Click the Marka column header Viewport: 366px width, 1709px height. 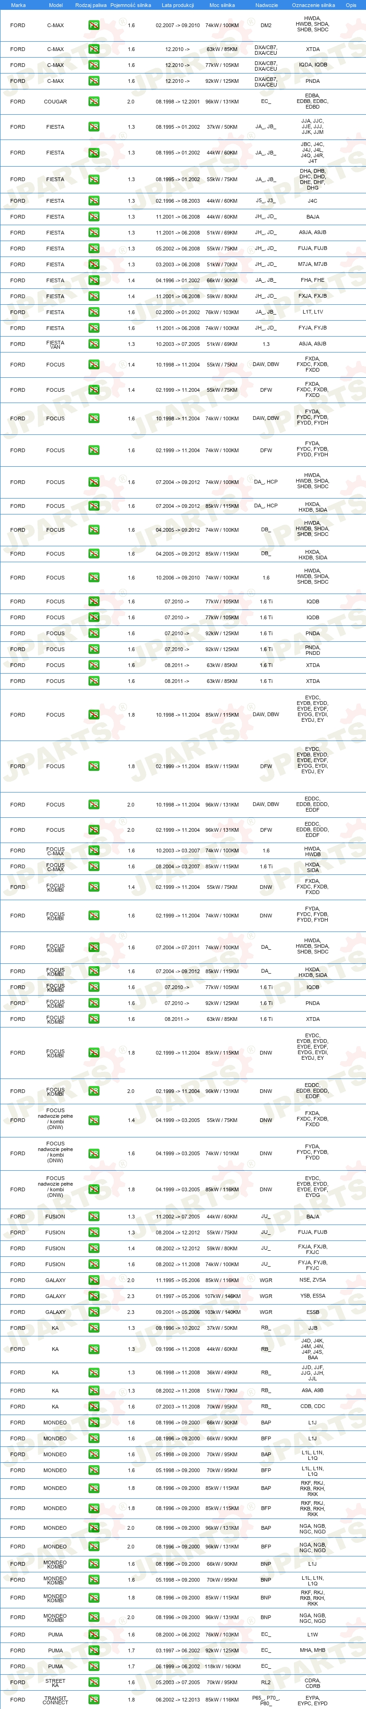click(18, 5)
